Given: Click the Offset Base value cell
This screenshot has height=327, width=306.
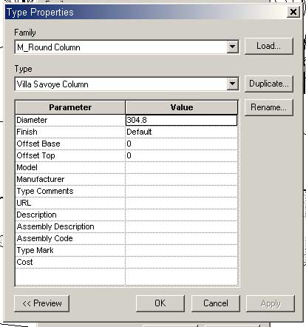Looking at the screenshot, I should point(181,144).
